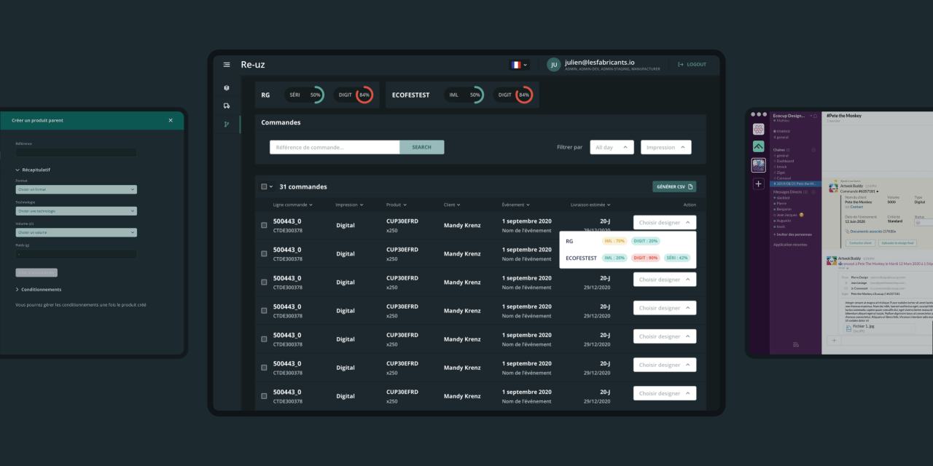Open slackbot direct message in Slack
The height and width of the screenshot is (466, 933).
(x=782, y=198)
